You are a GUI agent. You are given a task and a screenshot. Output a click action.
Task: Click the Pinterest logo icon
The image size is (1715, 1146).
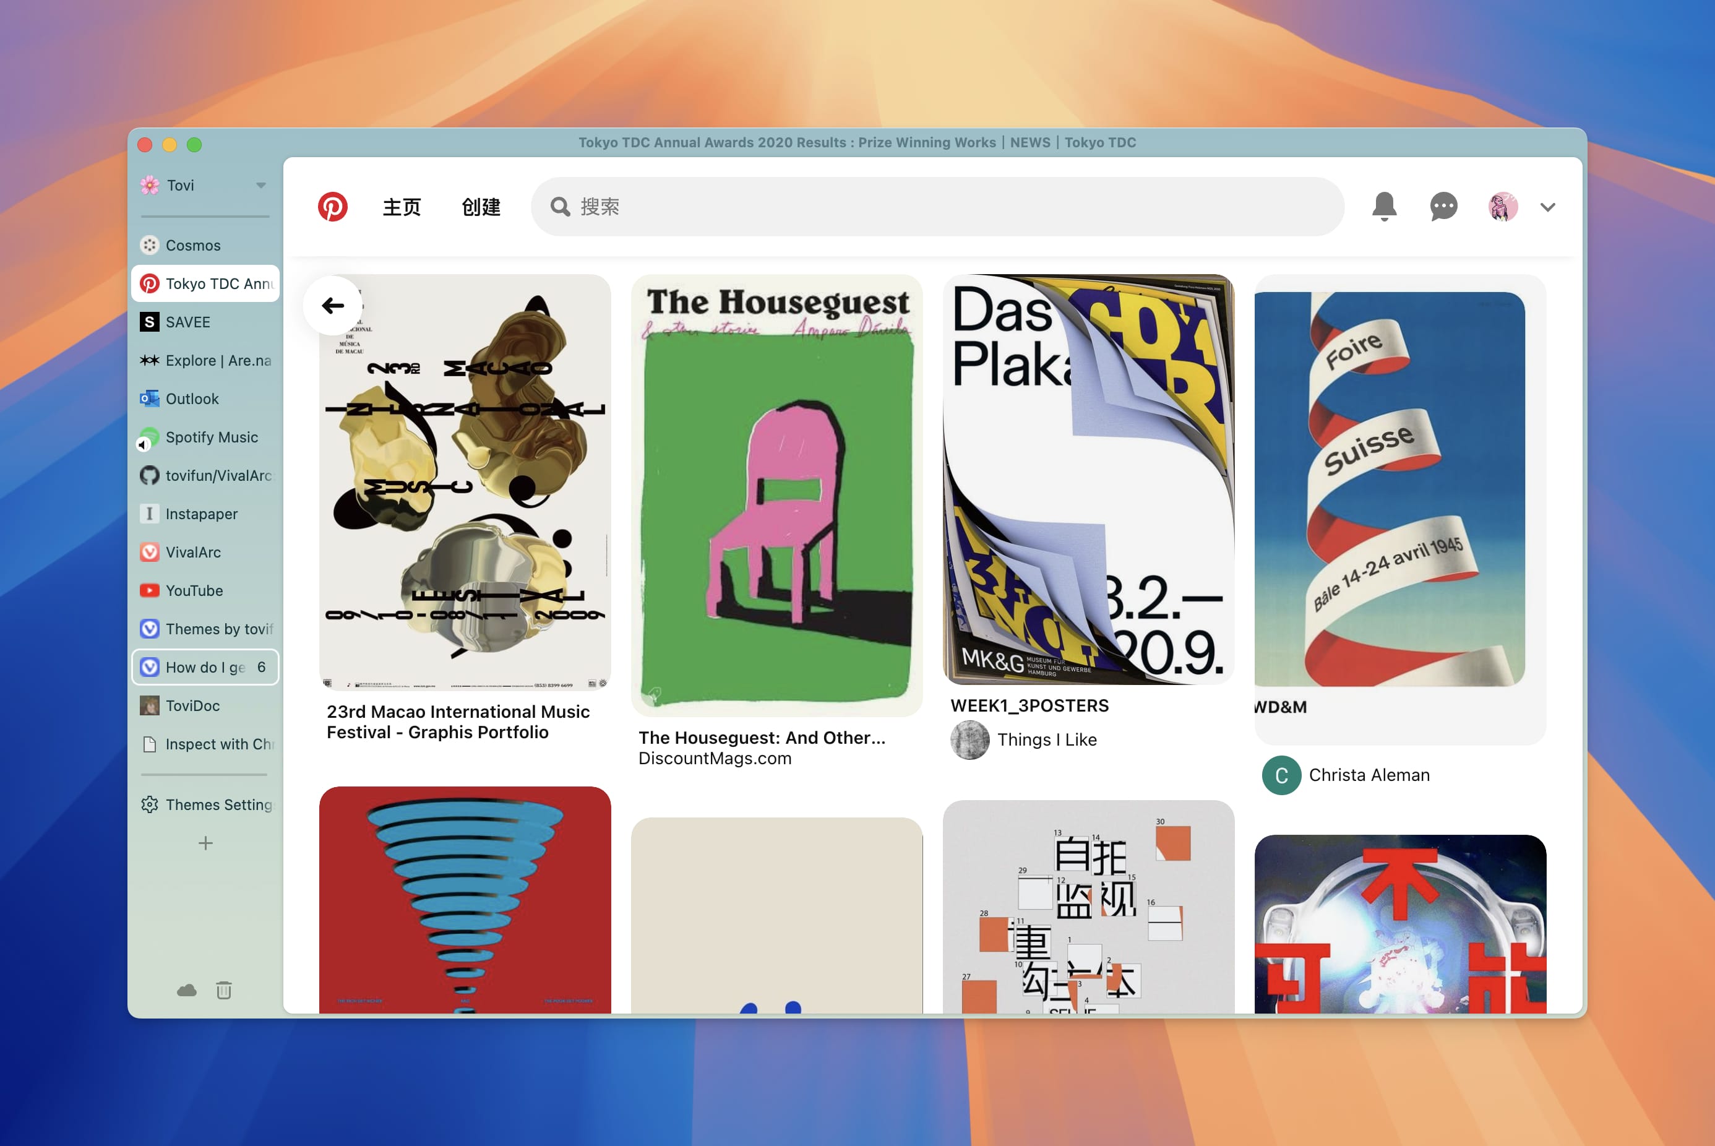(332, 207)
